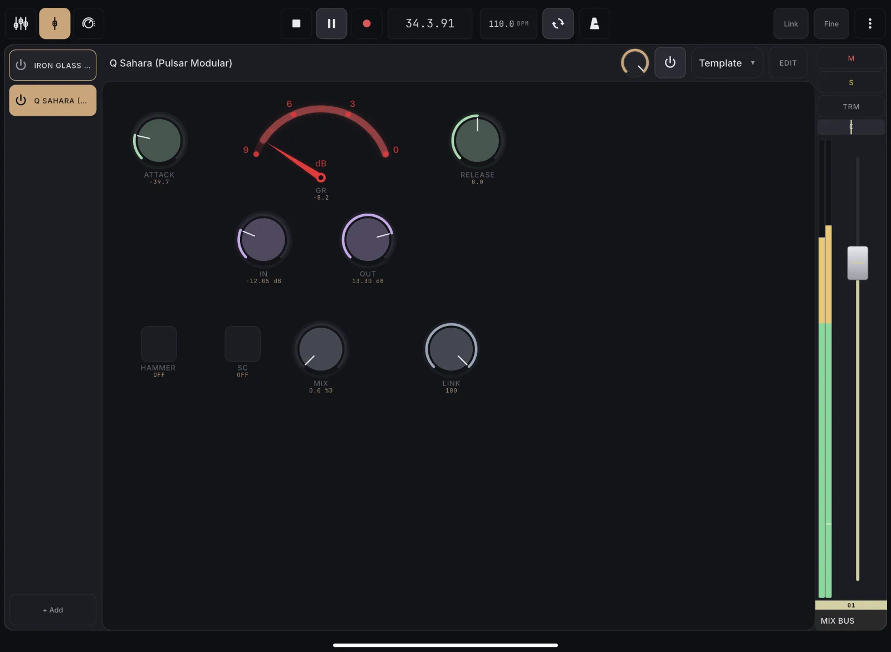
Task: Click the Attack knob
Action: (159, 140)
